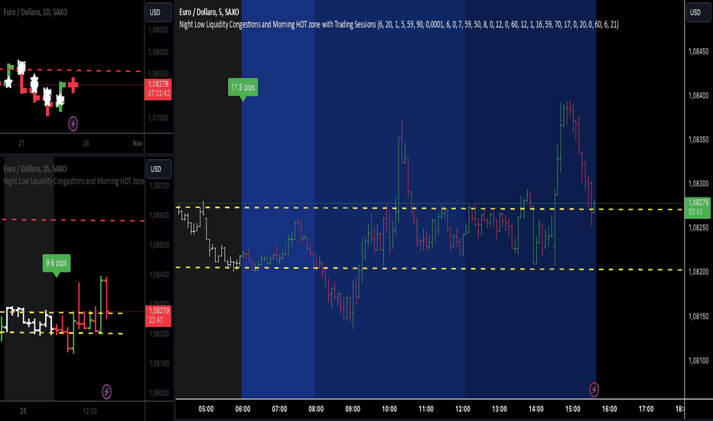Viewport: 713px width, 421px height.
Task: Click green 1,08279 price label on main chart axis
Action: point(698,207)
